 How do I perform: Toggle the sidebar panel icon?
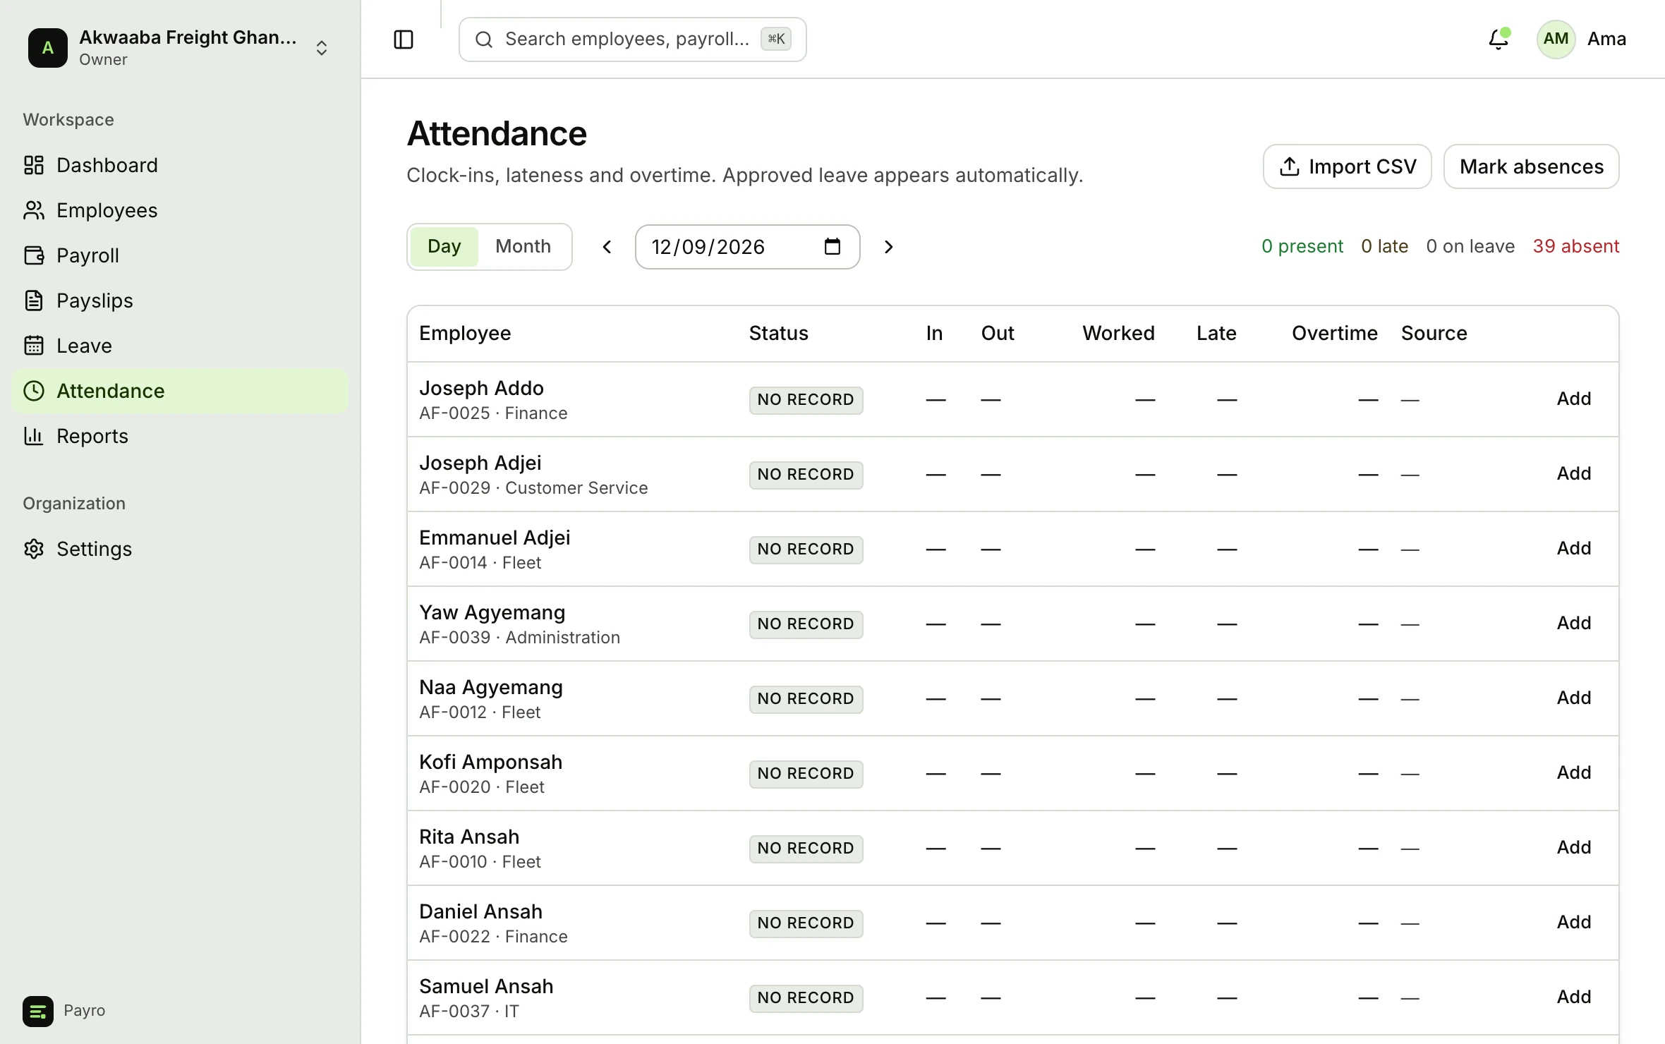(x=404, y=40)
